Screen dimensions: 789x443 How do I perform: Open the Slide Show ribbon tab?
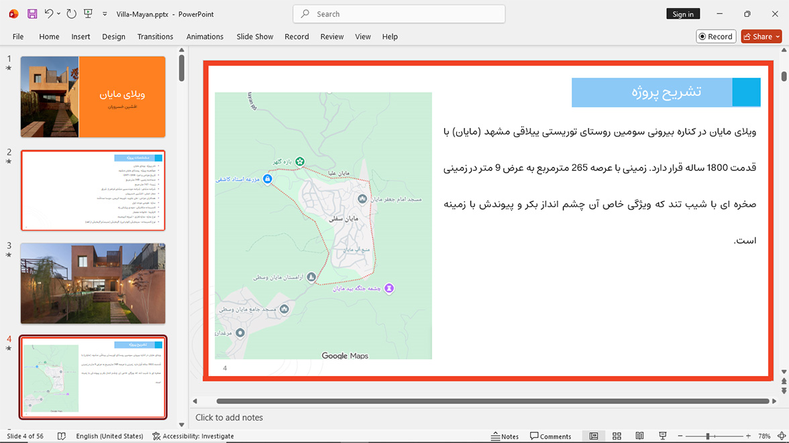[x=255, y=37]
